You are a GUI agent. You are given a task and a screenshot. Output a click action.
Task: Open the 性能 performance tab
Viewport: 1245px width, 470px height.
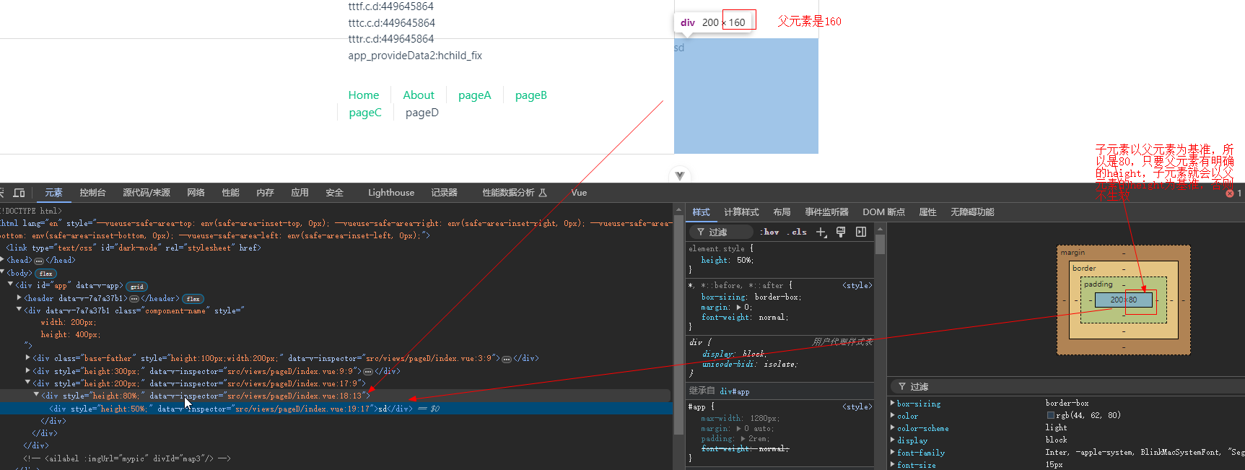click(x=230, y=193)
